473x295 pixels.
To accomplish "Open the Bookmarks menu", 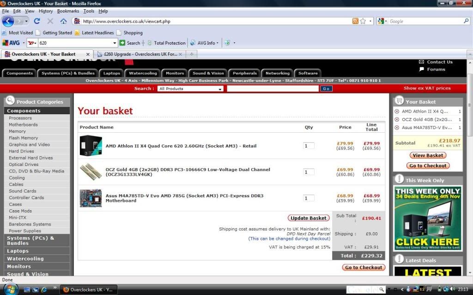I will 68,11.
